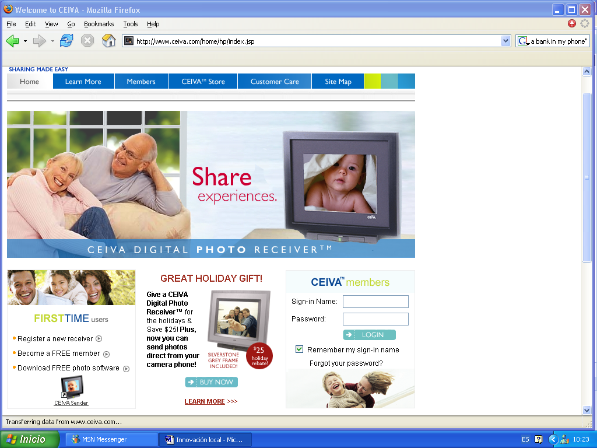Viewport: 597px width, 448px height.
Task: Select the Home tab on CEIVA site
Action: pos(30,82)
